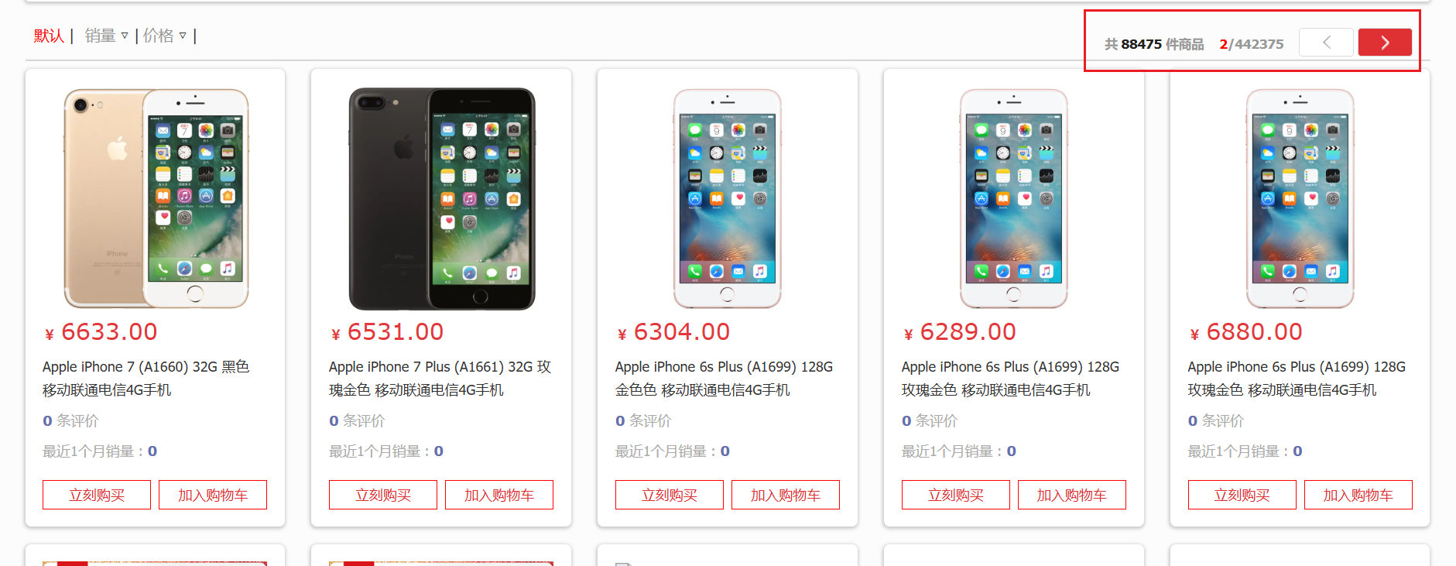Go to the previous page with the left arrow

1326,43
